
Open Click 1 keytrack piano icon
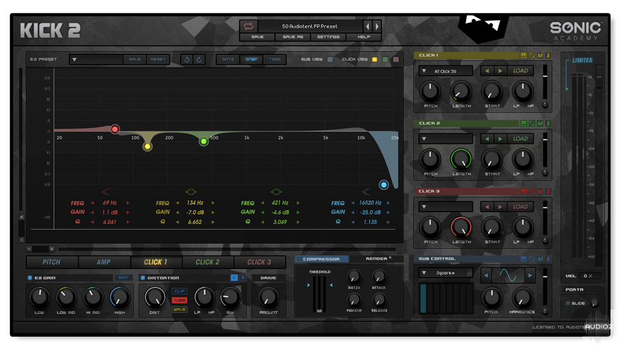click(524, 56)
